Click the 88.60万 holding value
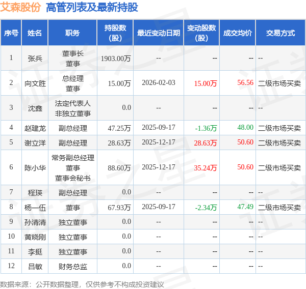Image resolution: width=306 pixels, height=289 pixels. [119, 168]
